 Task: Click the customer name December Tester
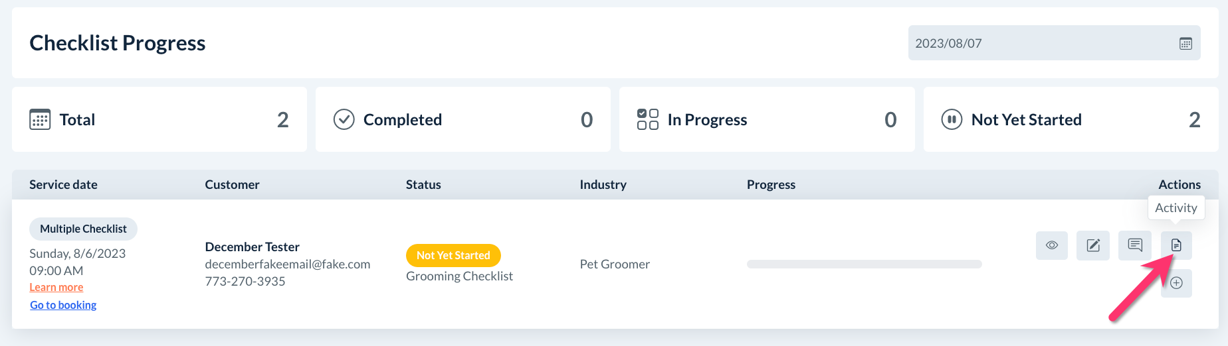(x=252, y=247)
